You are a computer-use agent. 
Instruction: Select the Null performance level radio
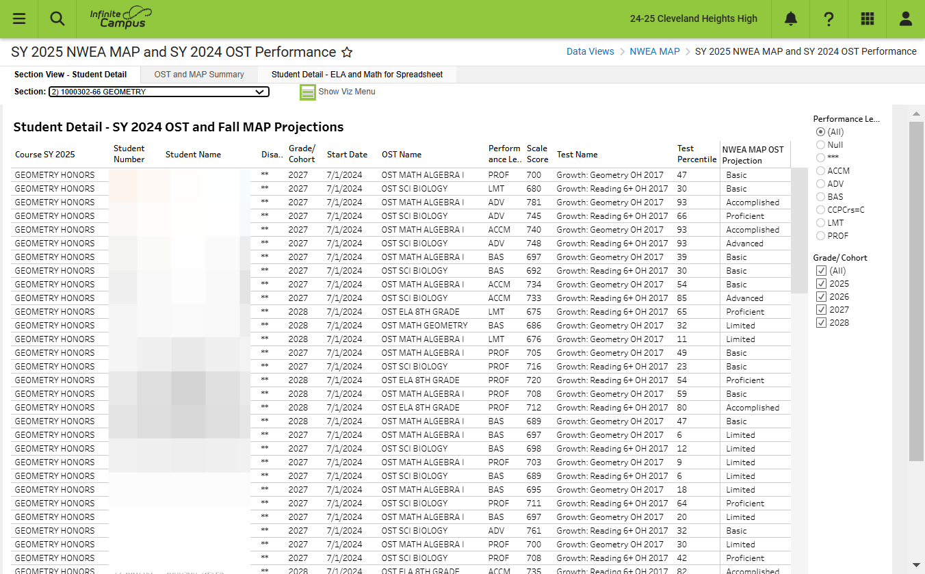[x=820, y=145]
